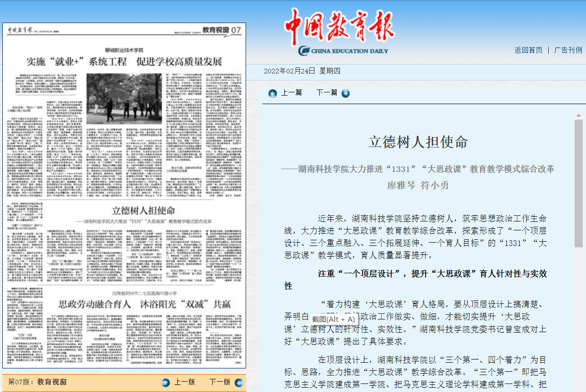Open the 返回首页 link
586x392 pixels.
[528, 50]
